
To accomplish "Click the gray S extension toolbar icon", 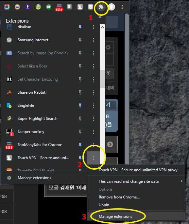I will (70, 7).
